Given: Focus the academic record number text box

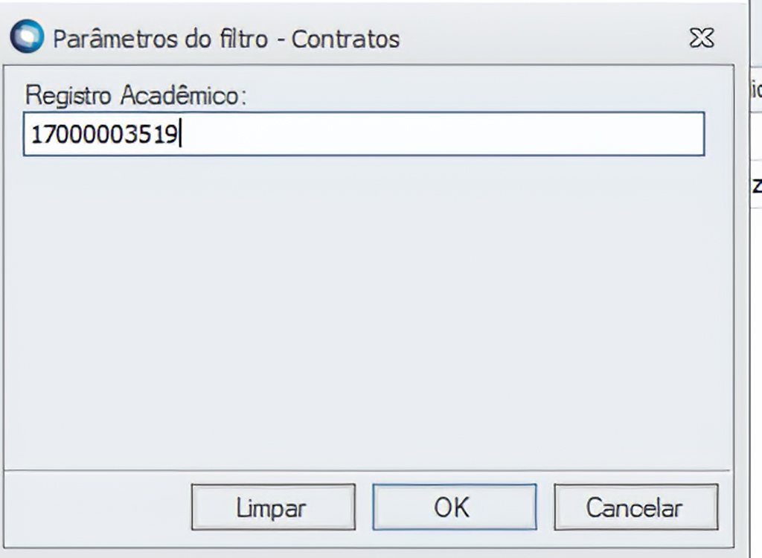Looking at the screenshot, I should coord(363,134).
